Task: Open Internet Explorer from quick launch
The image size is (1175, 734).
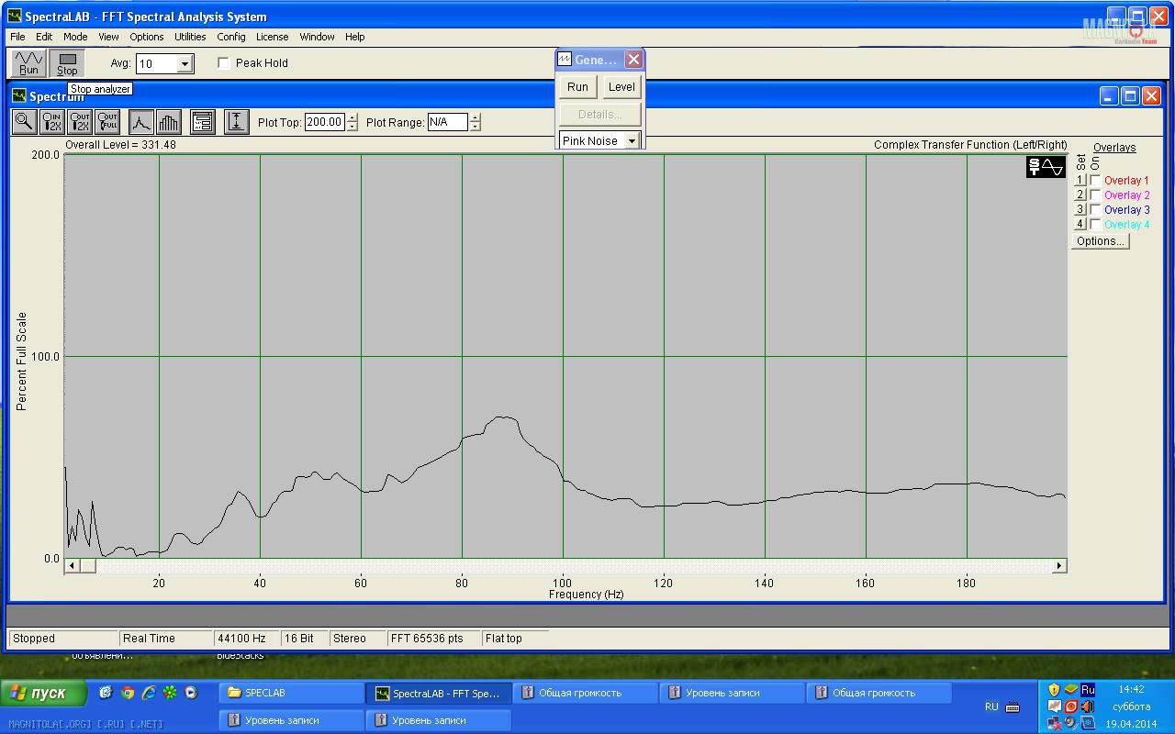Action: coord(148,693)
